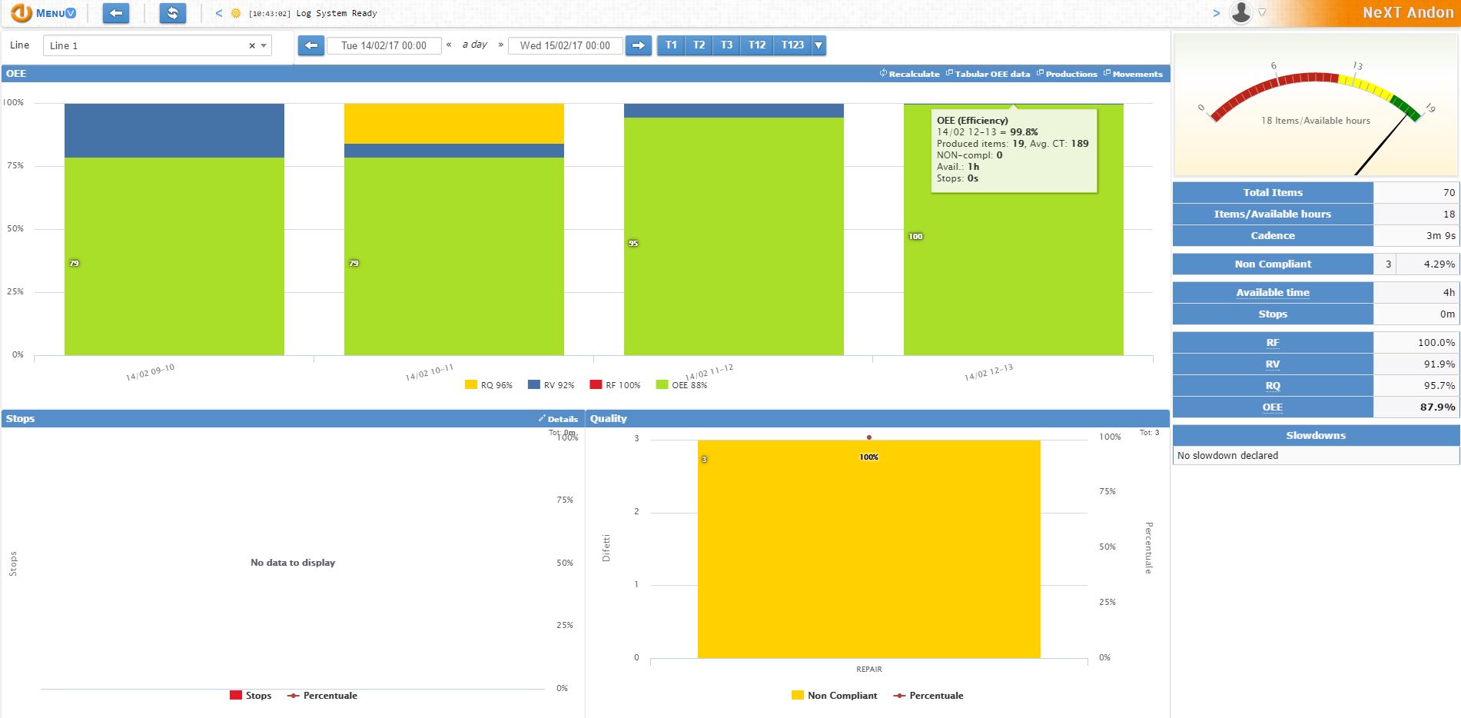Click the start date field Tue 14/02/17
Image resolution: width=1461 pixels, height=718 pixels.
[384, 45]
